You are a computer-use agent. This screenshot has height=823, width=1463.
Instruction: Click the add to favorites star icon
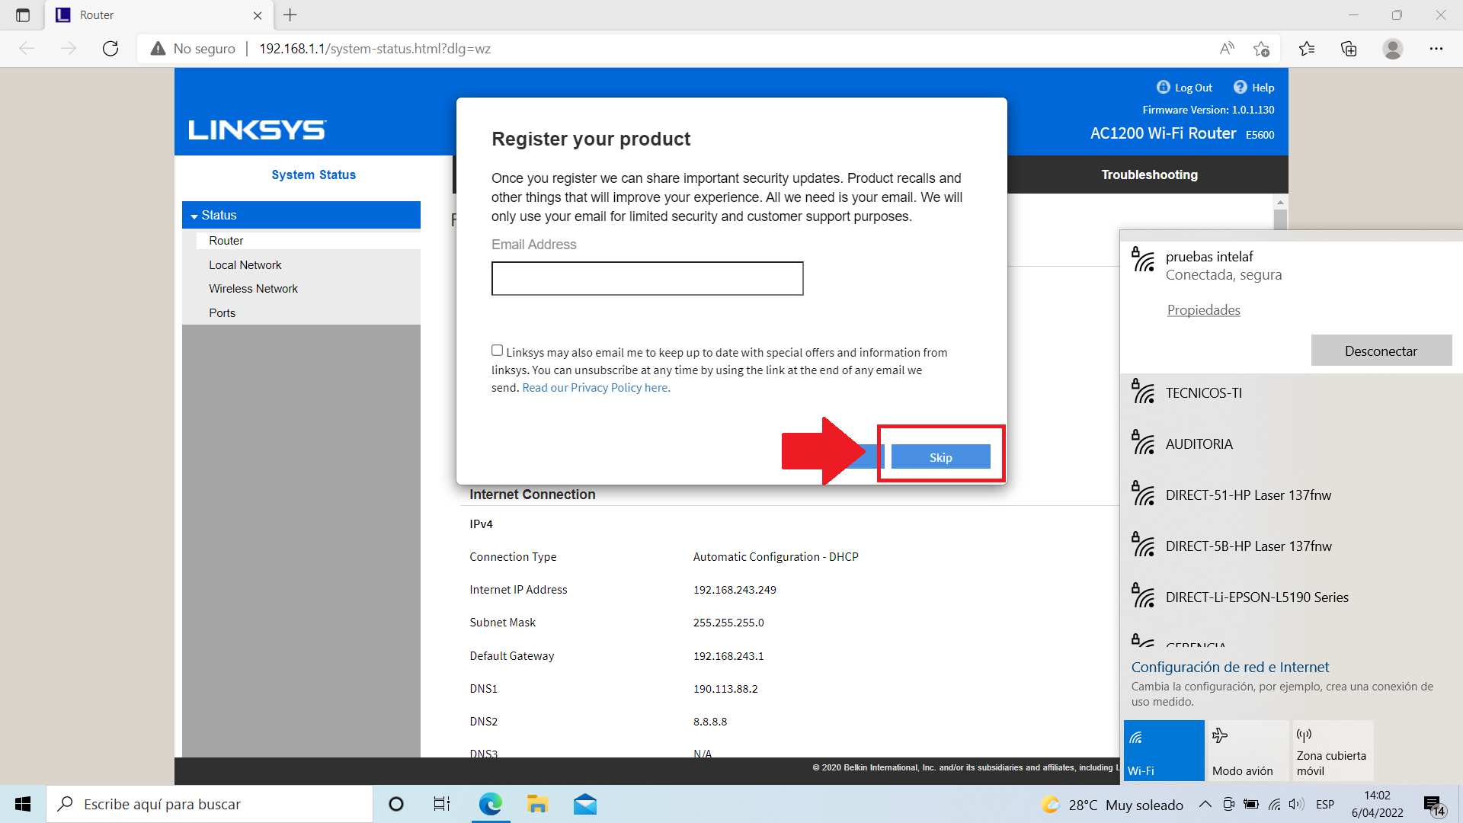tap(1261, 49)
